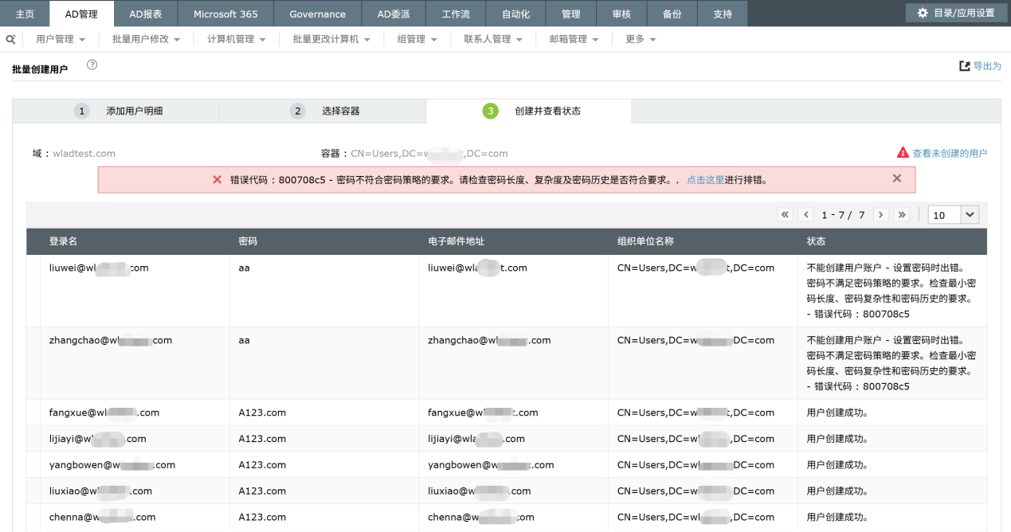Expand the 批量用户修改 dropdown menu
The image size is (1011, 532).
(146, 39)
